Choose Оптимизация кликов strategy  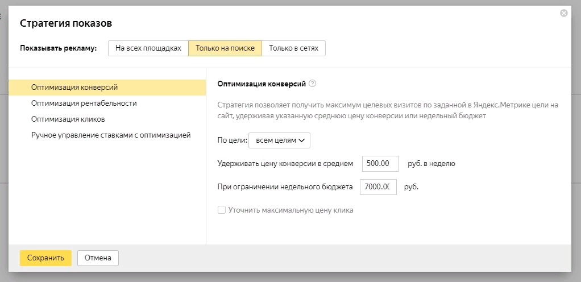coord(68,119)
